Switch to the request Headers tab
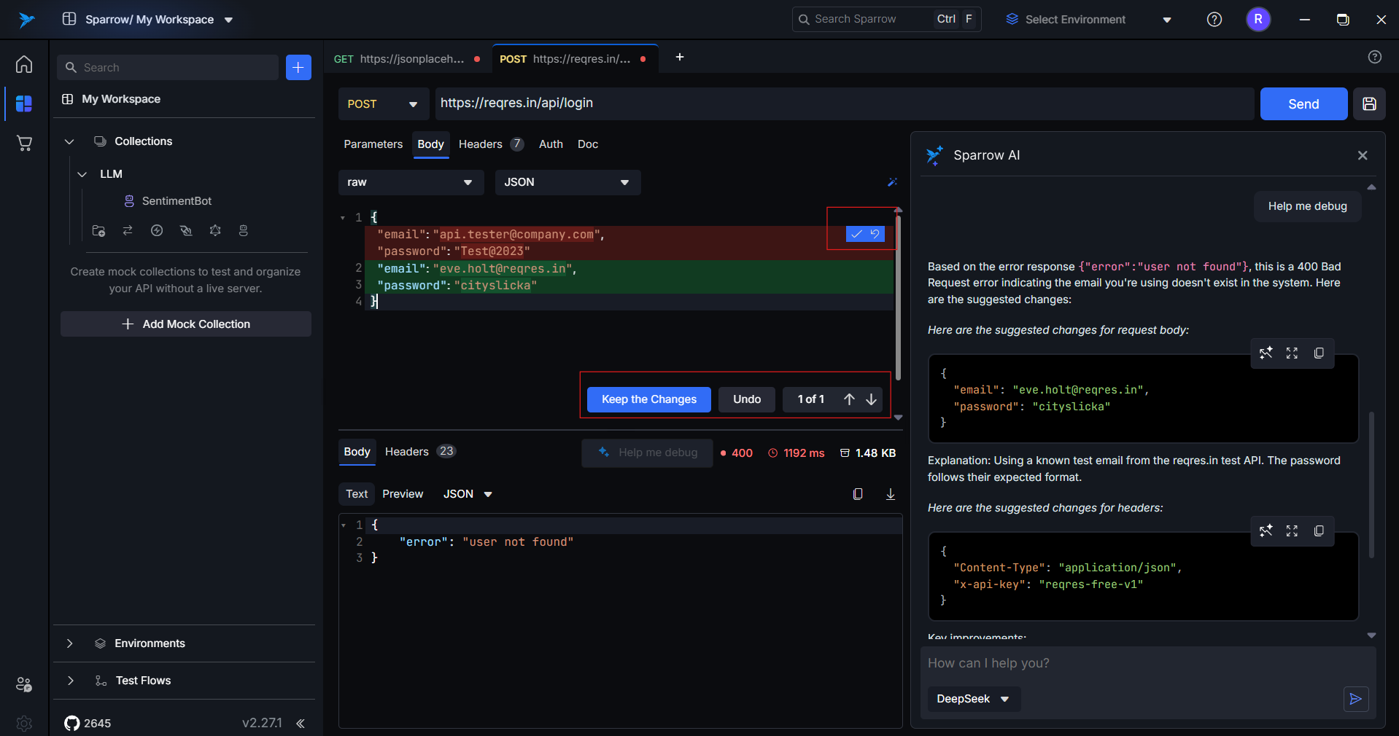 tap(490, 144)
